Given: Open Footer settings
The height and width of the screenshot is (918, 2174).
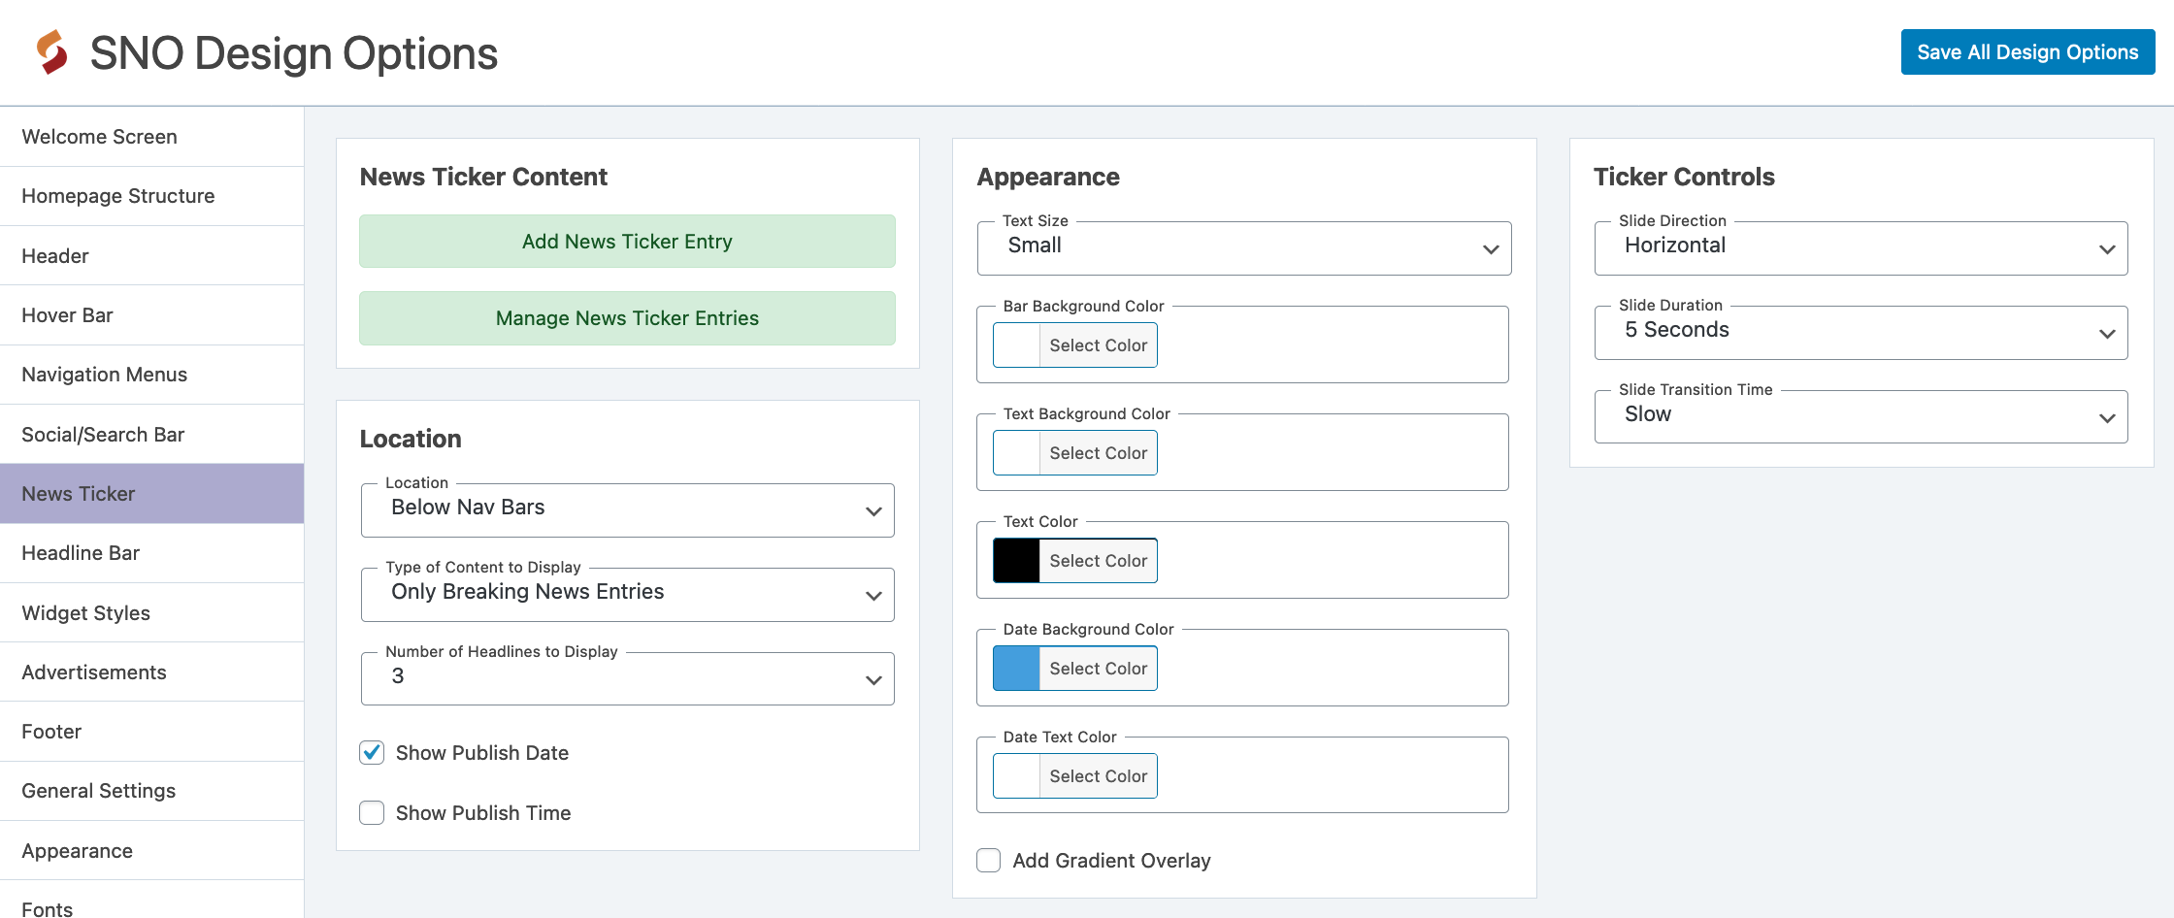Looking at the screenshot, I should click(151, 732).
